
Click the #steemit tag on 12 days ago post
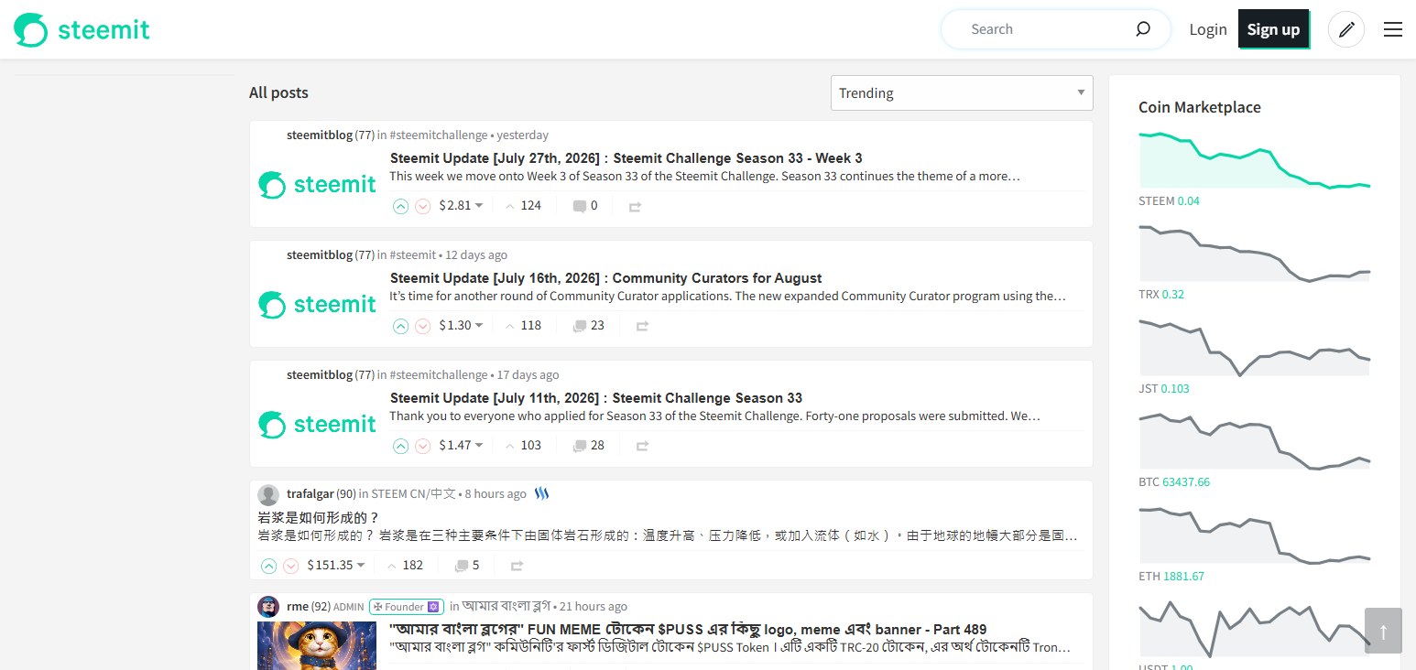413,255
